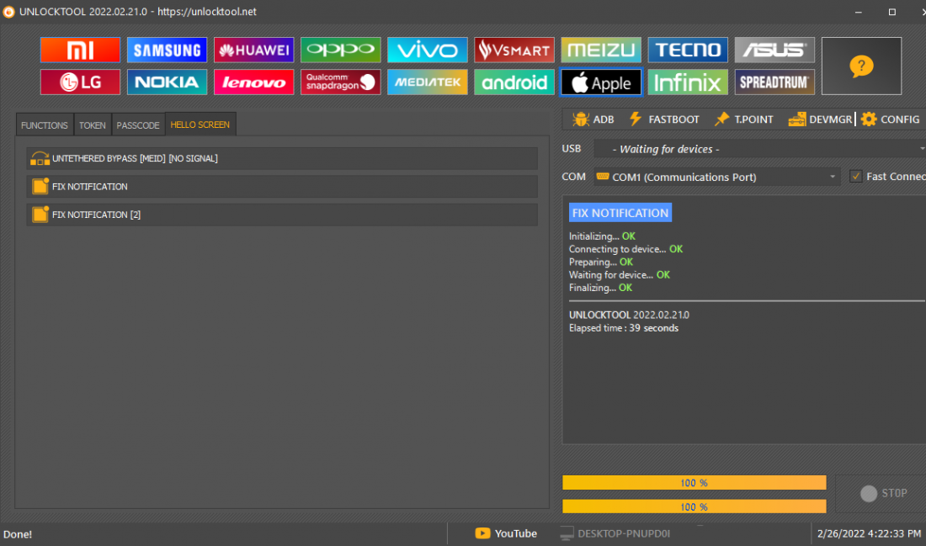Open the Huawei brand section

coord(254,50)
